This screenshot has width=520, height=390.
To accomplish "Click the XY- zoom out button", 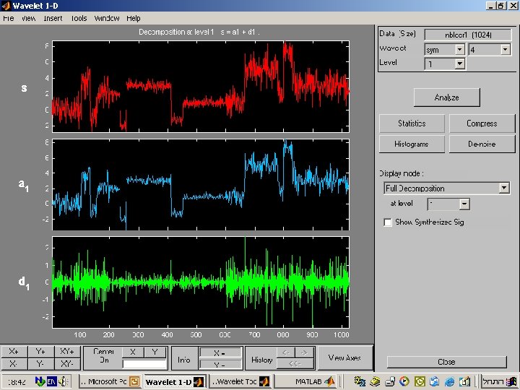I will tap(67, 364).
